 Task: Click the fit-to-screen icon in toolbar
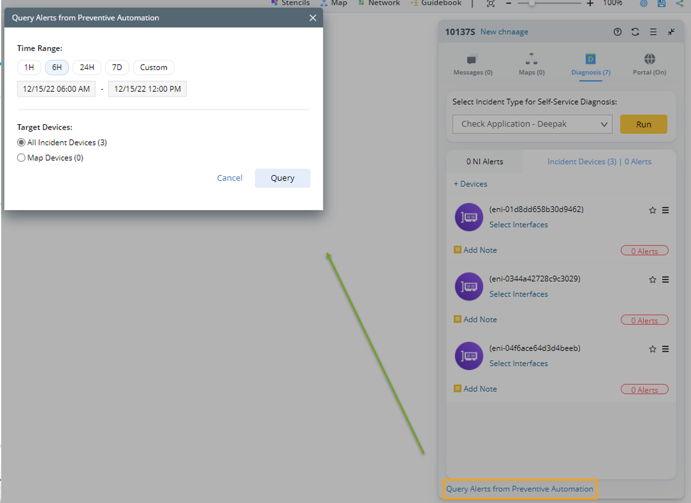click(491, 3)
